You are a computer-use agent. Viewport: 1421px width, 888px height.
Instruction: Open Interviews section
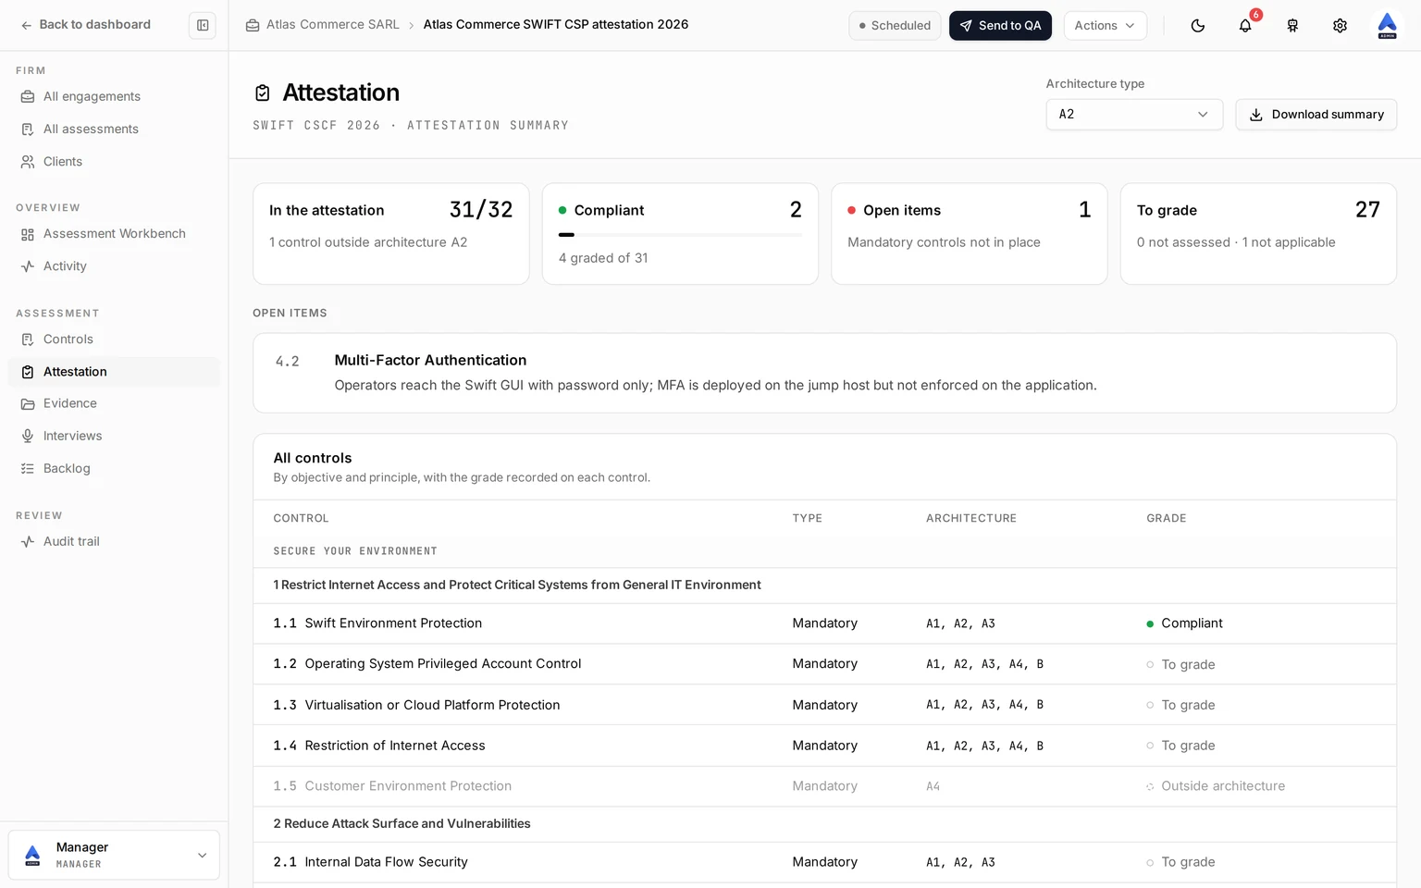pos(114,436)
